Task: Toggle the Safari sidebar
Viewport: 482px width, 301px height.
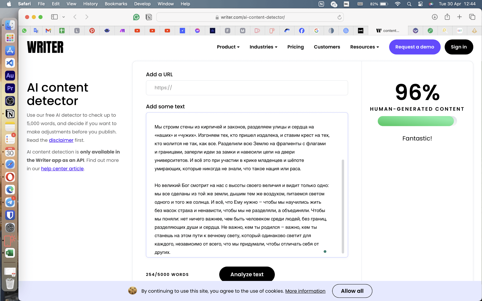Action: pyautogui.click(x=54, y=17)
